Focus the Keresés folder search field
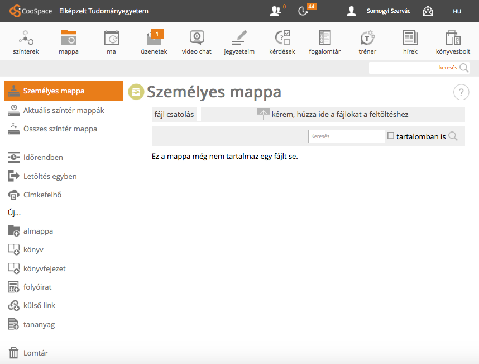The width and height of the screenshot is (479, 364). coord(347,136)
